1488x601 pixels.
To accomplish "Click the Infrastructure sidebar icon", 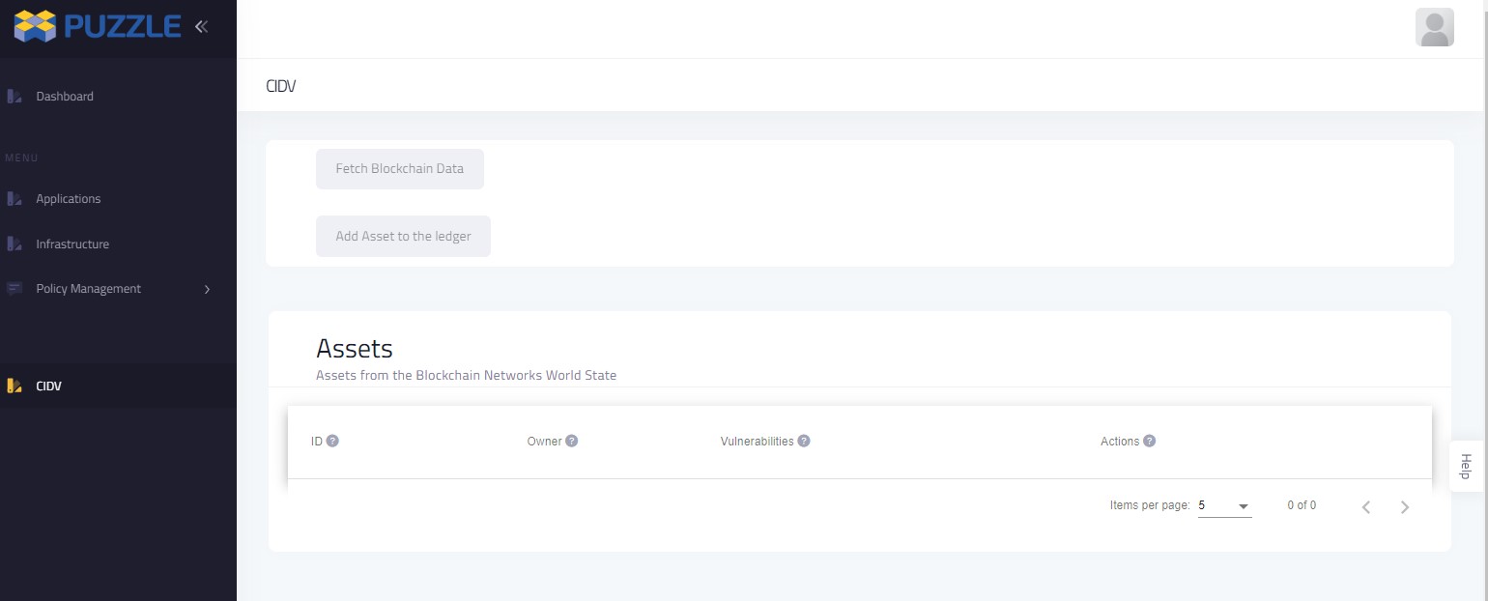I will pyautogui.click(x=14, y=244).
